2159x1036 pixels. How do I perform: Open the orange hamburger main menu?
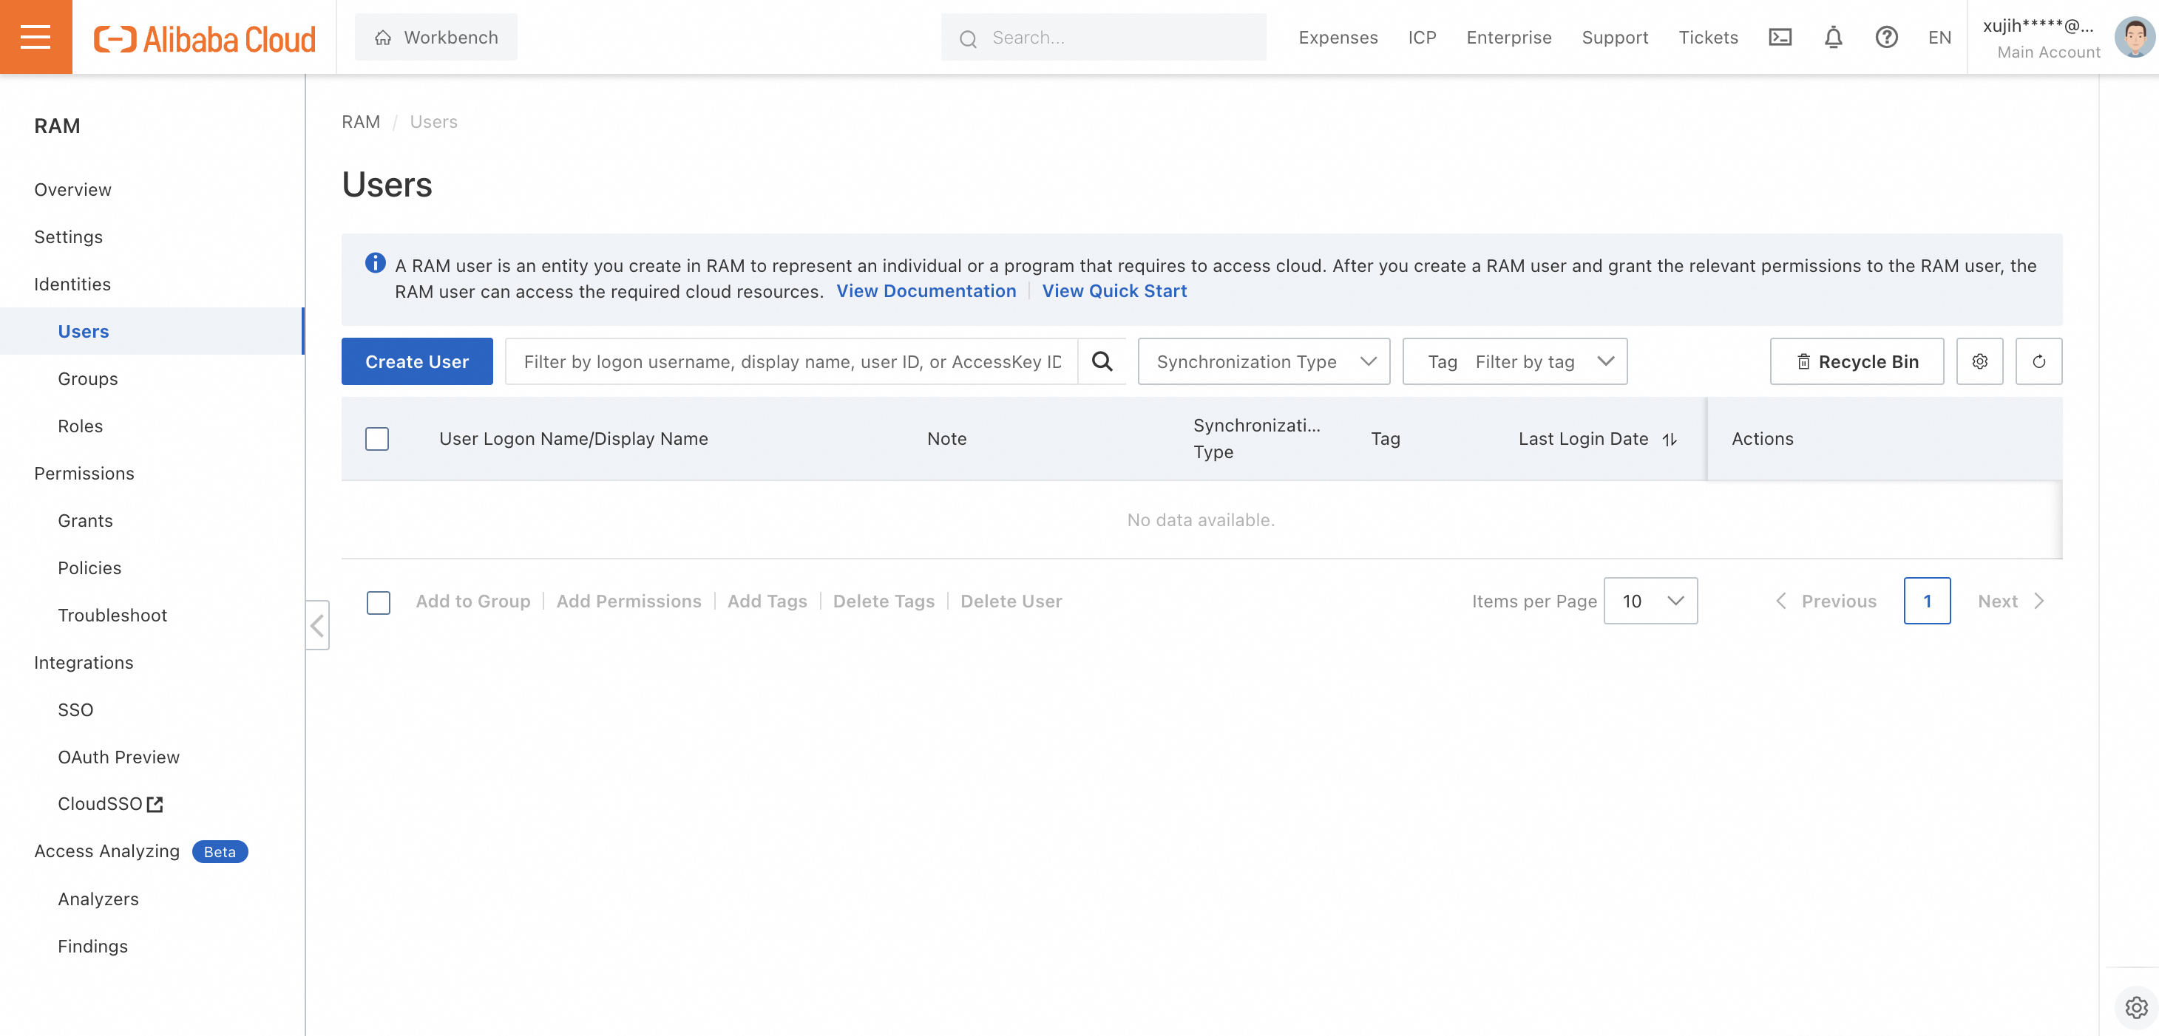click(x=35, y=37)
